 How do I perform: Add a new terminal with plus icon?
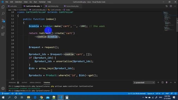[158, 82]
